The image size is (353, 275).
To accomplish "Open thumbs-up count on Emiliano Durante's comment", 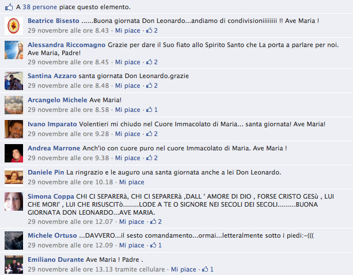I will point(208,269).
